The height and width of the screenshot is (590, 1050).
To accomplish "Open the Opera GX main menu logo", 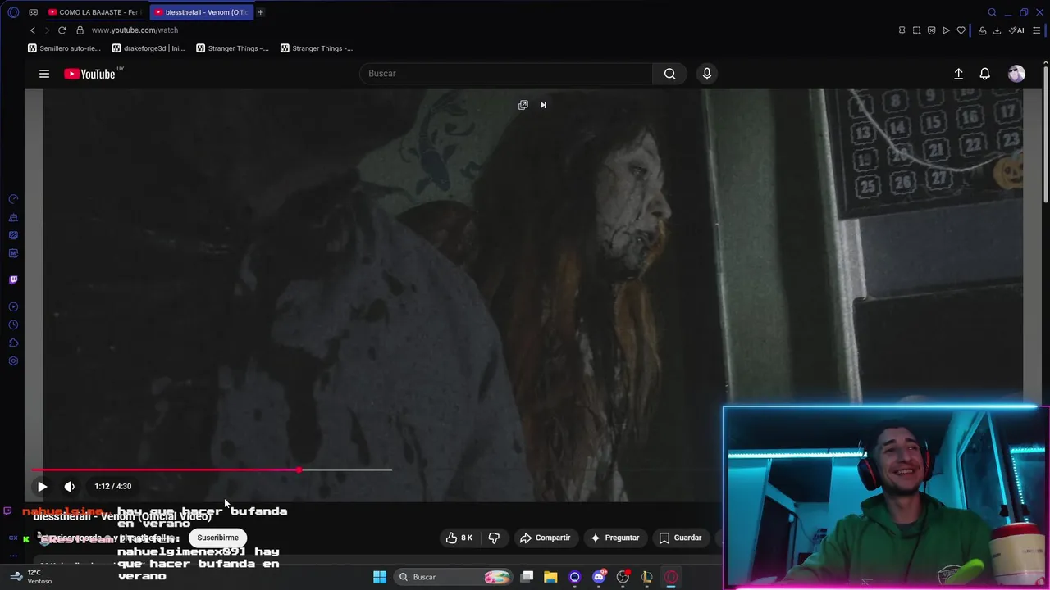I will (x=13, y=12).
